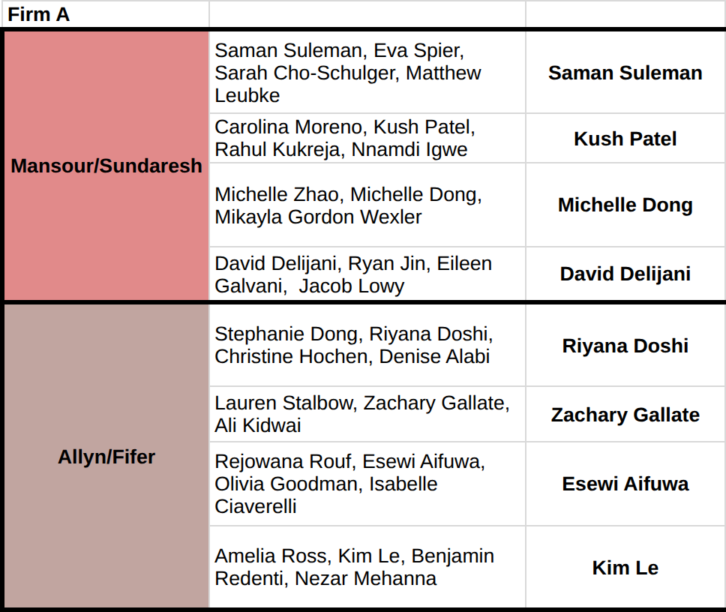Image resolution: width=726 pixels, height=612 pixels.
Task: Select cell with Rejowana Rouf, Esewi Aifuwa
Action: coord(367,484)
